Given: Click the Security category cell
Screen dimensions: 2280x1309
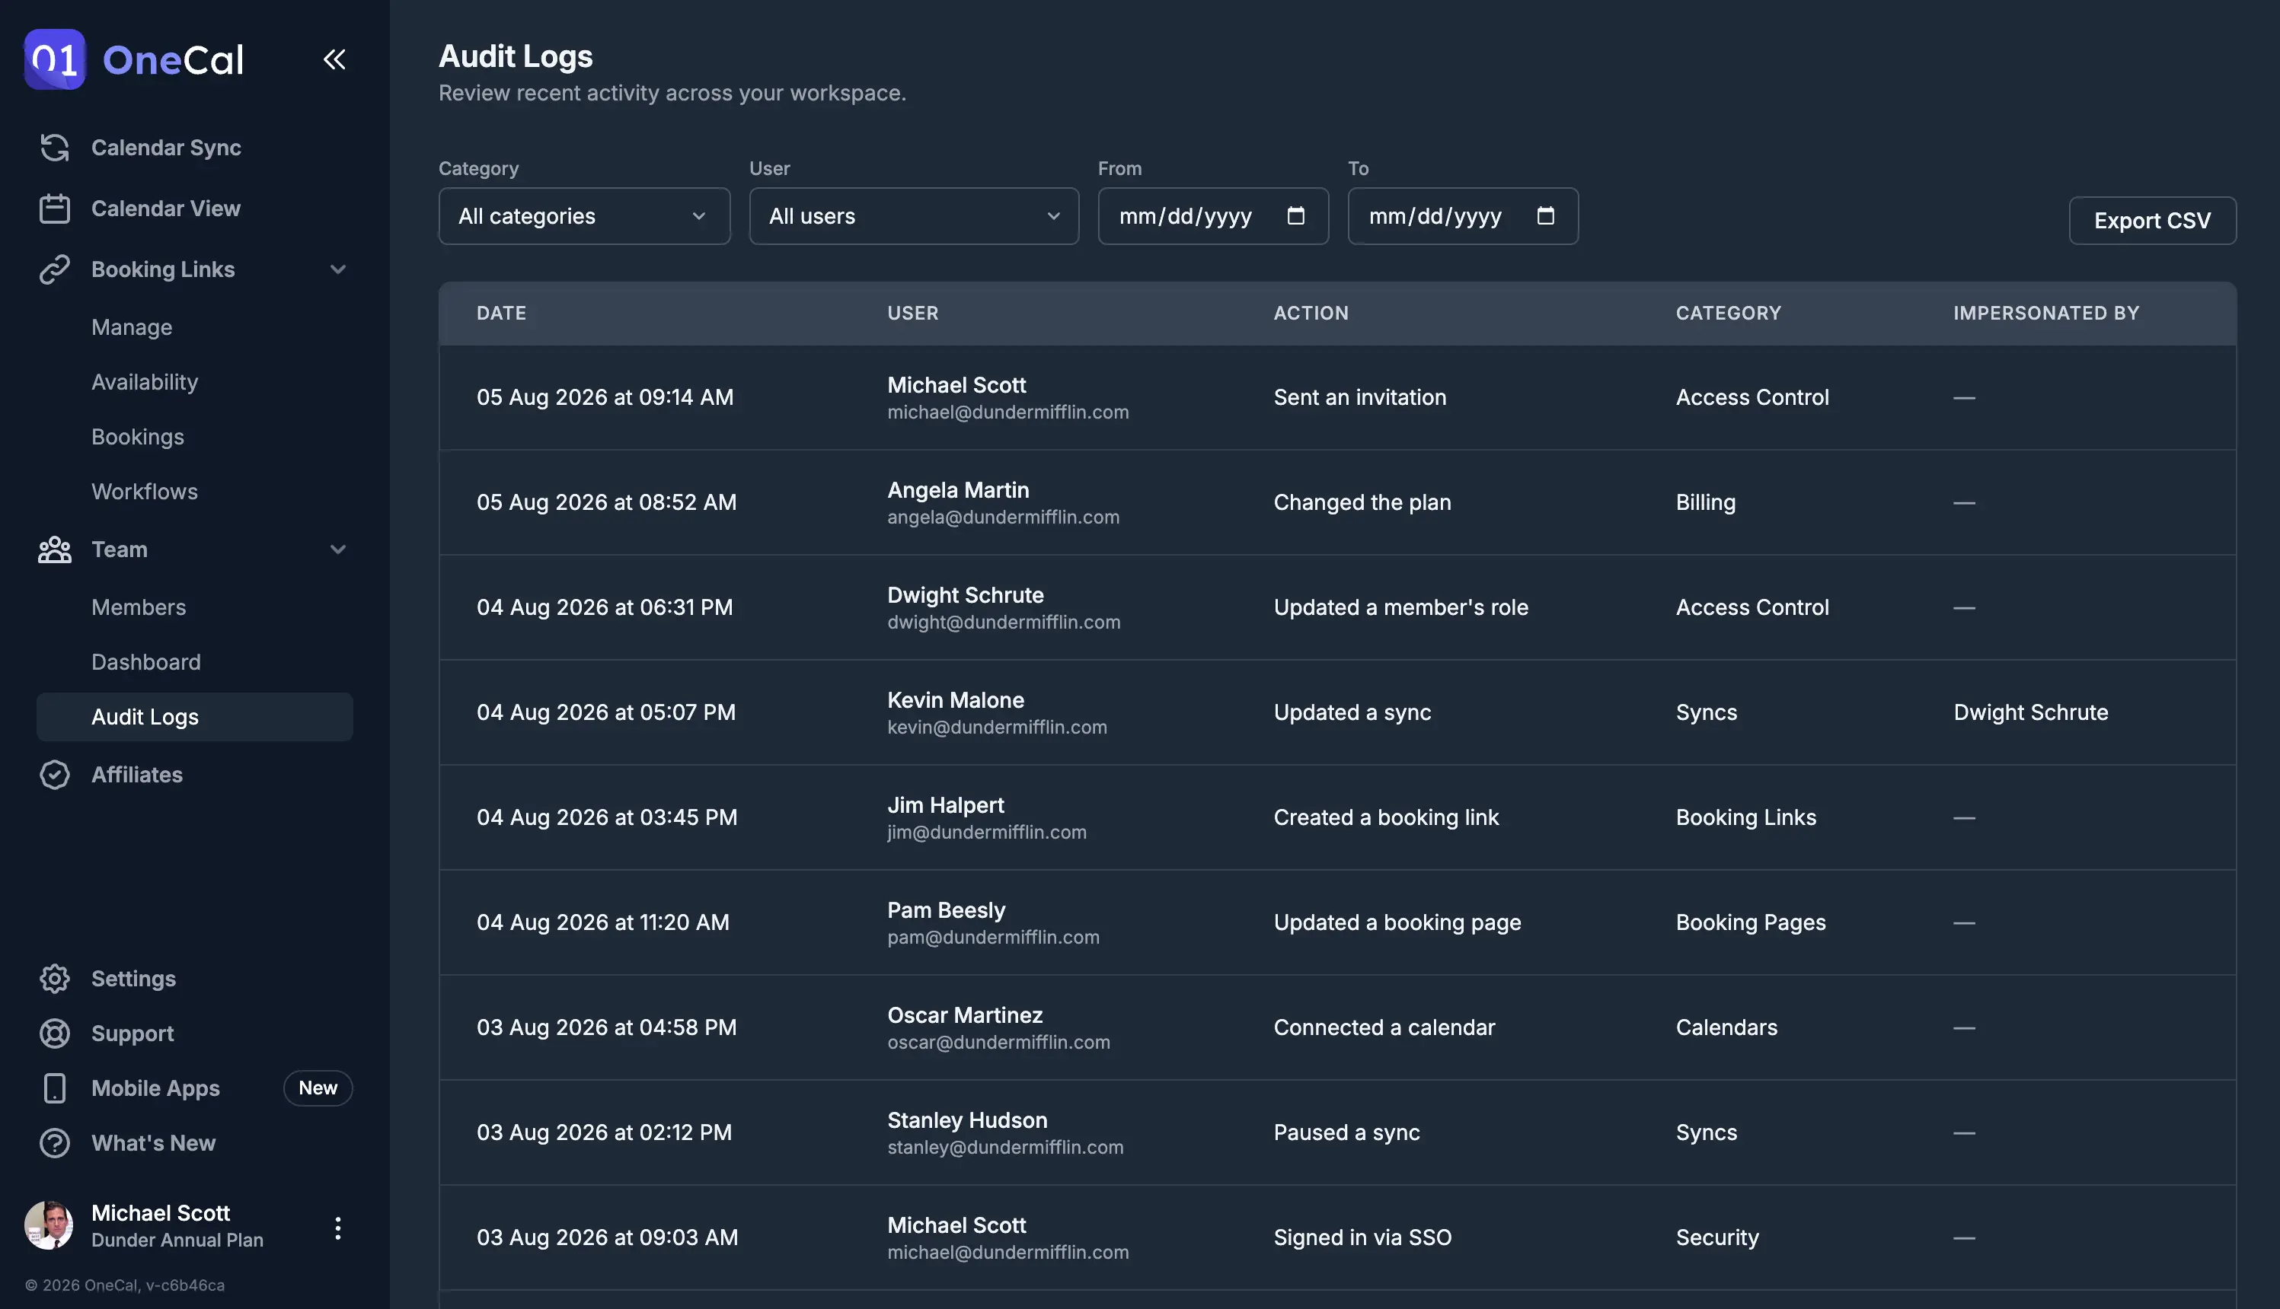Looking at the screenshot, I should click(x=1717, y=1239).
